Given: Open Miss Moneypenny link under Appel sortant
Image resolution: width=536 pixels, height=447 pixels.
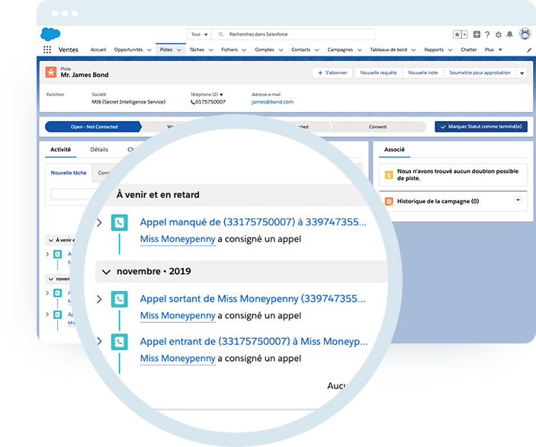Looking at the screenshot, I should pos(178,315).
